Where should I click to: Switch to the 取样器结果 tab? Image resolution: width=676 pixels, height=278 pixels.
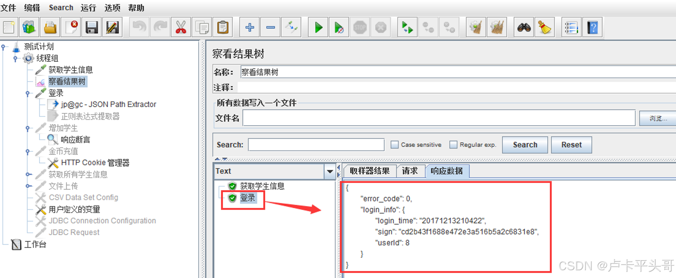(369, 171)
